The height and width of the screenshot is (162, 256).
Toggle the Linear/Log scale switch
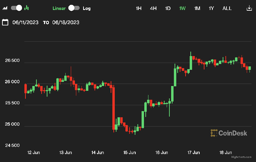[74, 8]
